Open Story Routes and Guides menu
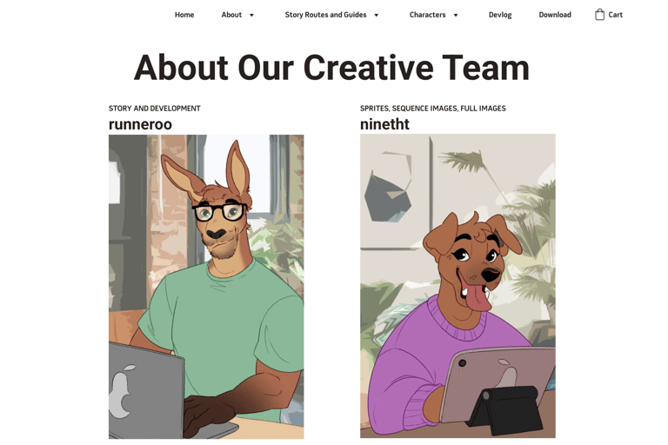 tap(325, 15)
